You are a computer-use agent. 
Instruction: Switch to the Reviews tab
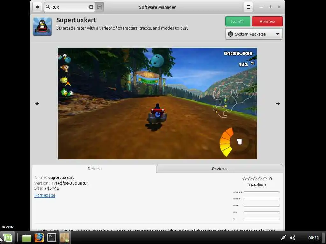pyautogui.click(x=220, y=169)
